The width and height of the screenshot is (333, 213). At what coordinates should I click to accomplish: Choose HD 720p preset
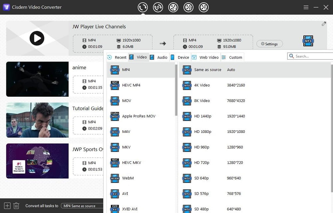pos(255,162)
